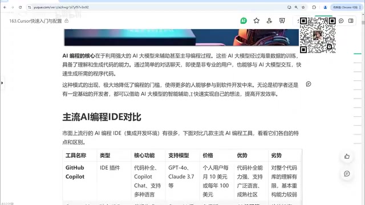Start presentation mode via the screen icon
Image resolution: width=365 pixels, height=205 pixels.
[x=282, y=20]
